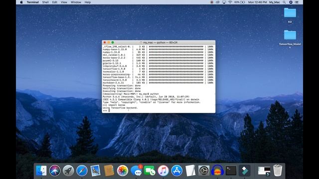Click the My_Mac user name in menu bar
319x179 pixels.
[275, 2]
